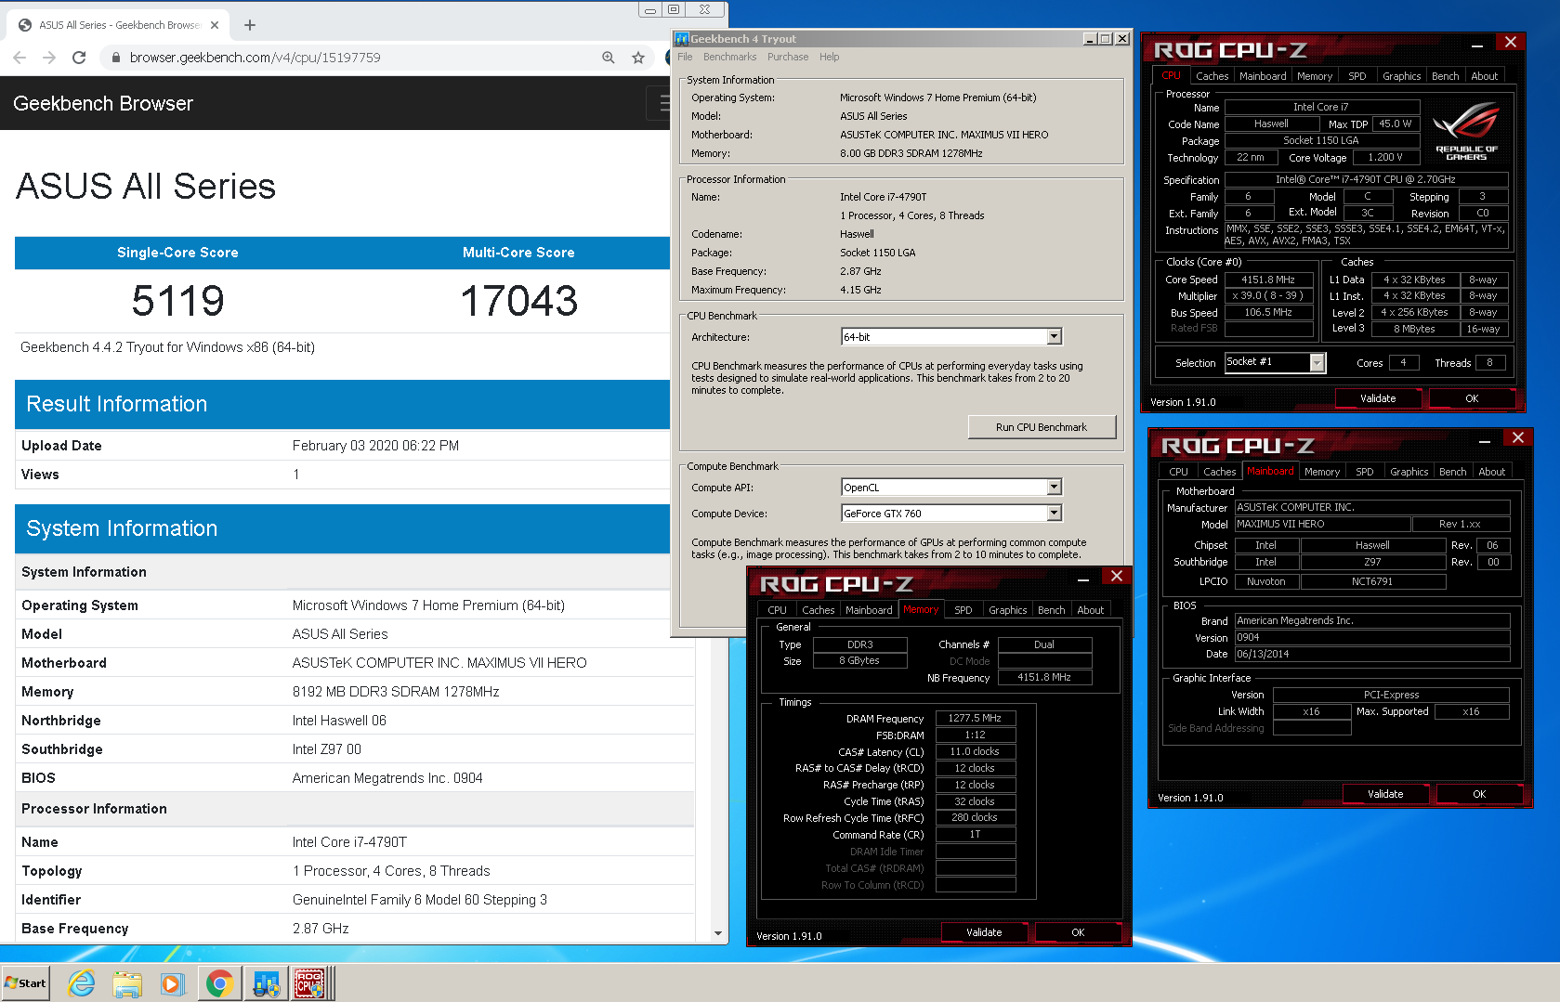Click the BIOS Date 06/13/2014 field
This screenshot has height=1002, width=1560.
pos(1371,654)
